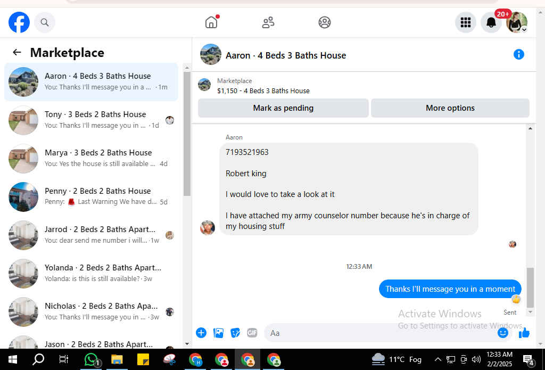Open Sticky Notes from taskbar
The height and width of the screenshot is (370, 545).
click(143, 359)
